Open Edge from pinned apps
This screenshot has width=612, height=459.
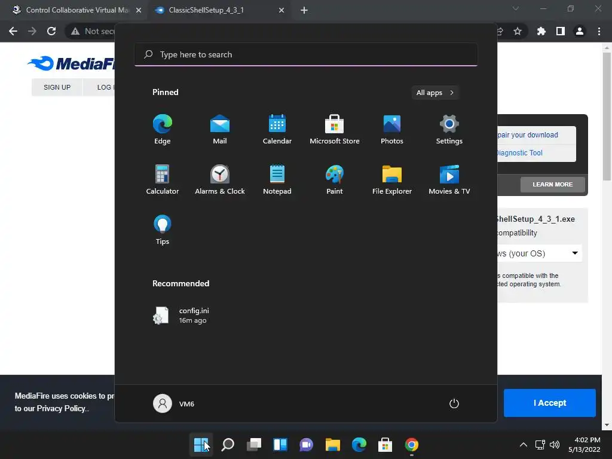pyautogui.click(x=163, y=130)
